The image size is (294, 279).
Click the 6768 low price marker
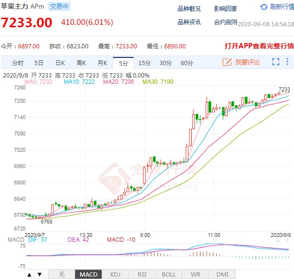[x=47, y=222]
